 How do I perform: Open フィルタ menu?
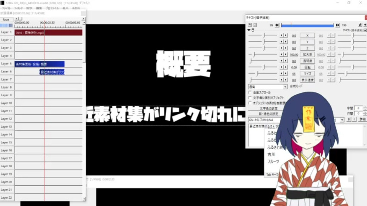click(x=18, y=8)
